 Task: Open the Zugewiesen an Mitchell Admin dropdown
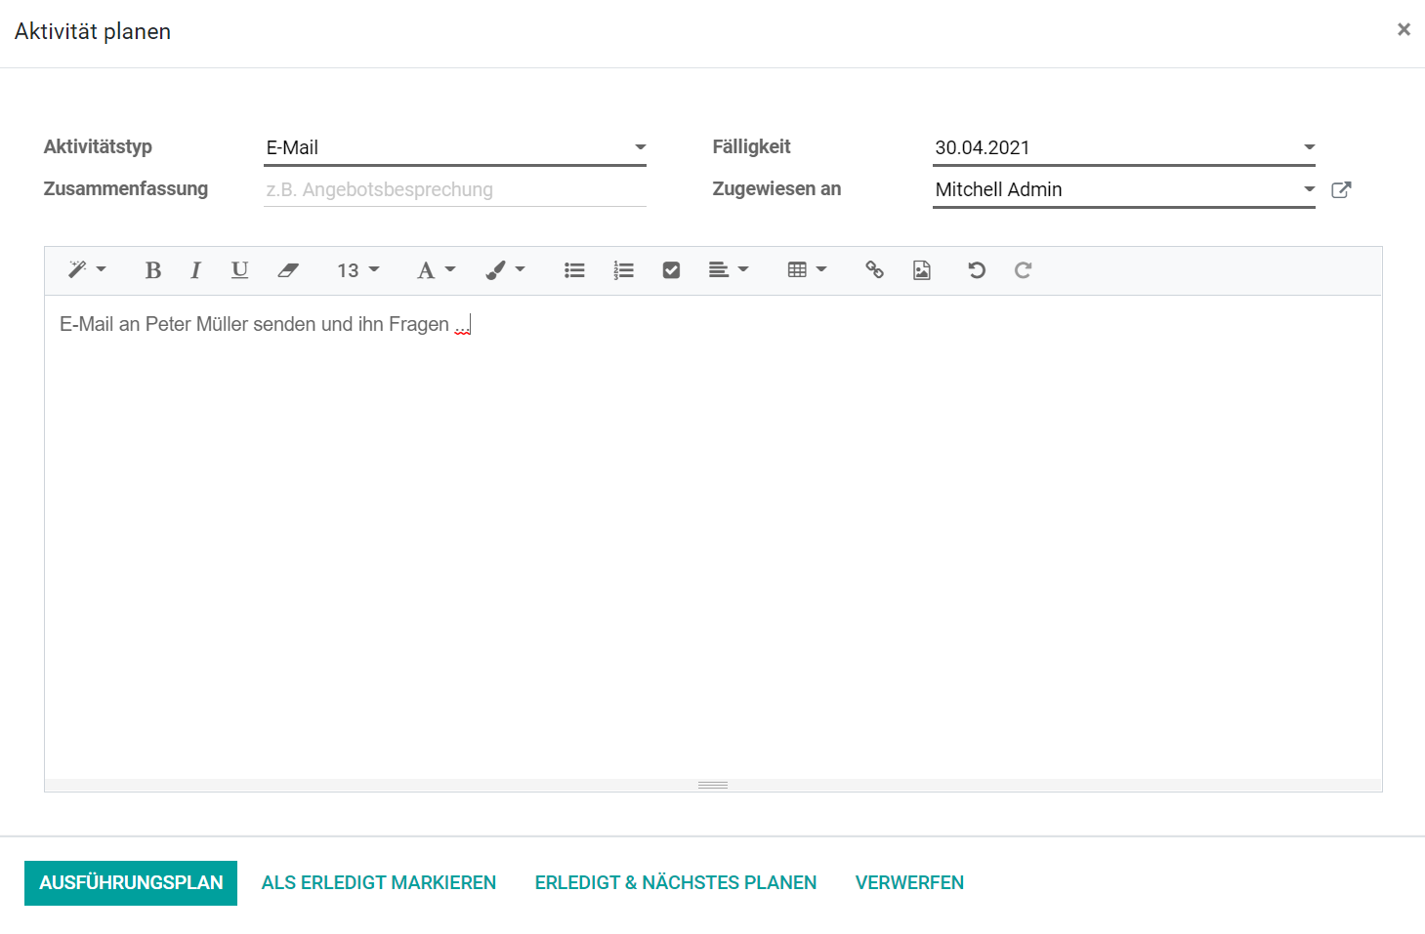coord(1124,189)
